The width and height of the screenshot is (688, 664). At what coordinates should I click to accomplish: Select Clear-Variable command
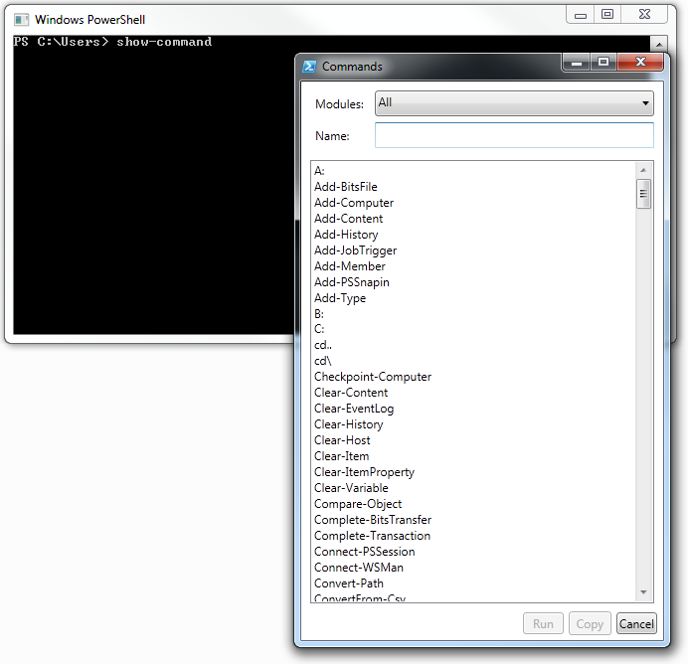(352, 488)
